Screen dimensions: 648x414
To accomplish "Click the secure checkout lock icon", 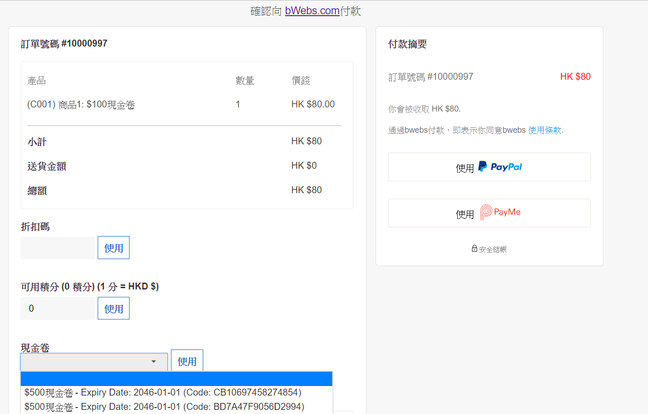I will click(x=474, y=248).
